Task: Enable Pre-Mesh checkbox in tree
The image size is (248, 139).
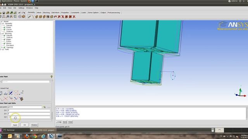Action: pos(4,46)
